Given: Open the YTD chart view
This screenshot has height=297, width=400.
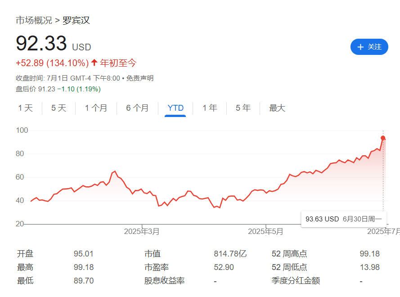Looking at the screenshot, I should tap(175, 108).
